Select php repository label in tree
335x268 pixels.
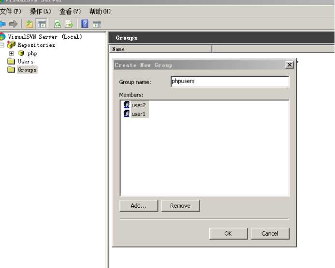click(x=32, y=53)
